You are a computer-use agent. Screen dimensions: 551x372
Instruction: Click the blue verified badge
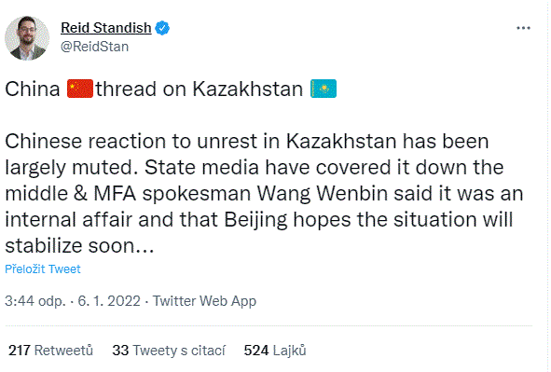pyautogui.click(x=162, y=28)
